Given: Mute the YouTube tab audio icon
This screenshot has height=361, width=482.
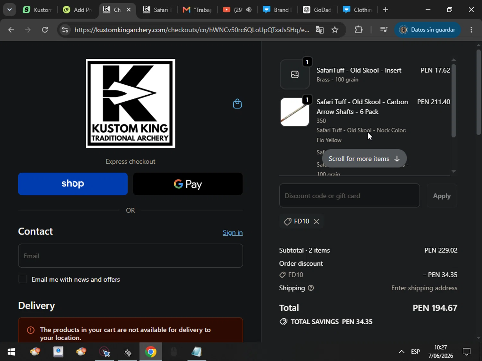Looking at the screenshot, I should click(x=249, y=10).
